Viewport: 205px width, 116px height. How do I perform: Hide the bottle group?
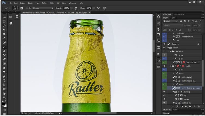coord(164,66)
